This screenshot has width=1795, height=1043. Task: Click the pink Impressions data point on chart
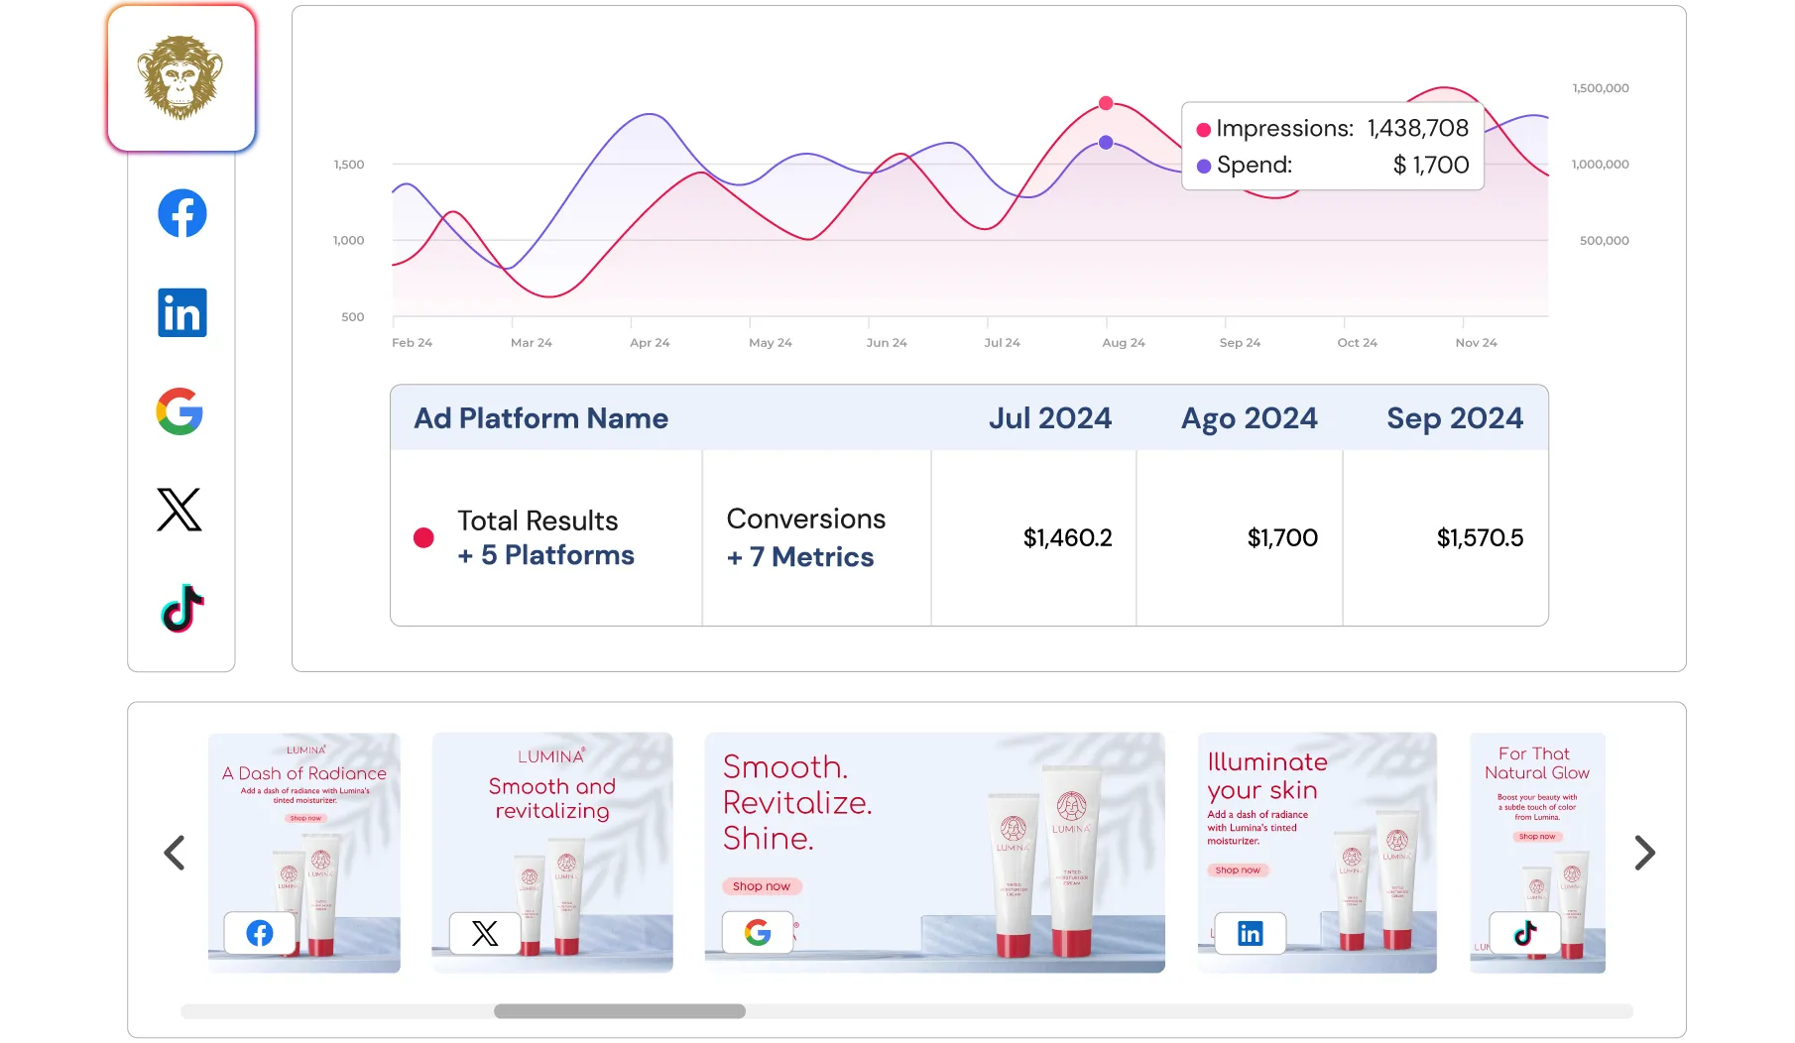[1106, 103]
